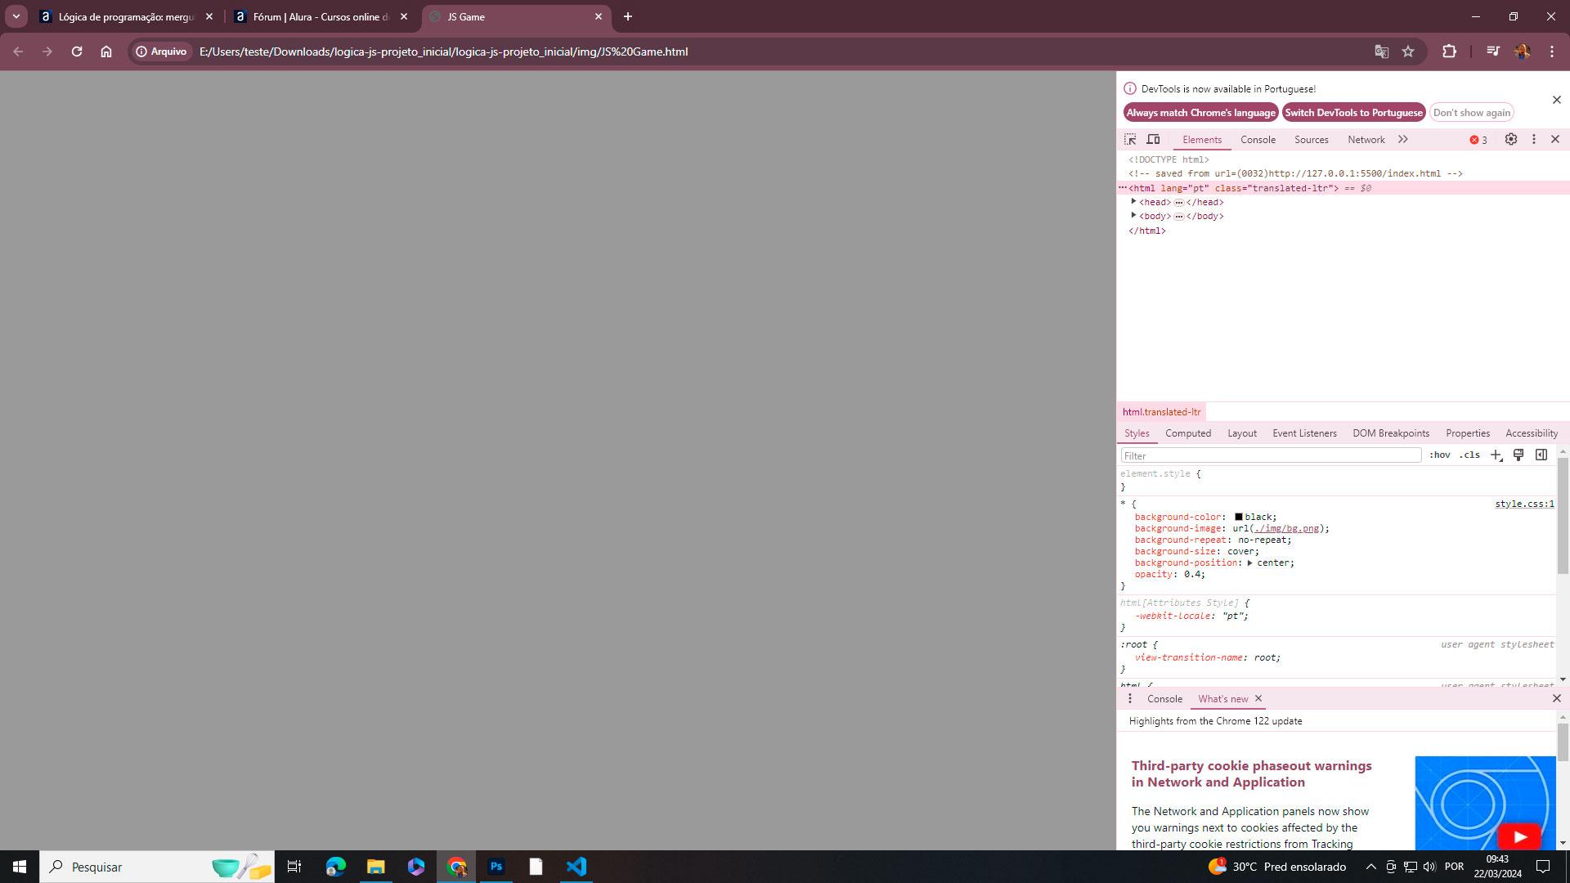This screenshot has height=883, width=1570.
Task: Expand the head element node
Action: click(x=1133, y=201)
